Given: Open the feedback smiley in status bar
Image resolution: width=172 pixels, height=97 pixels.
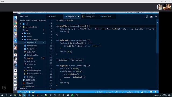Looking at the screenshot, I should [151, 92].
